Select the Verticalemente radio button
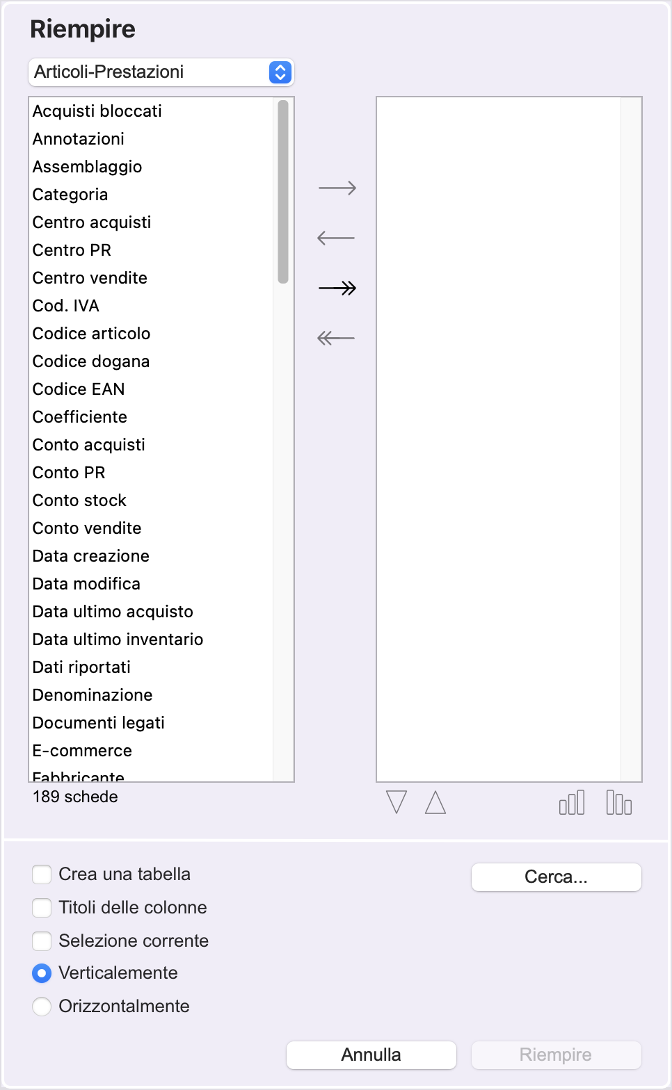672x1090 pixels. (42, 973)
